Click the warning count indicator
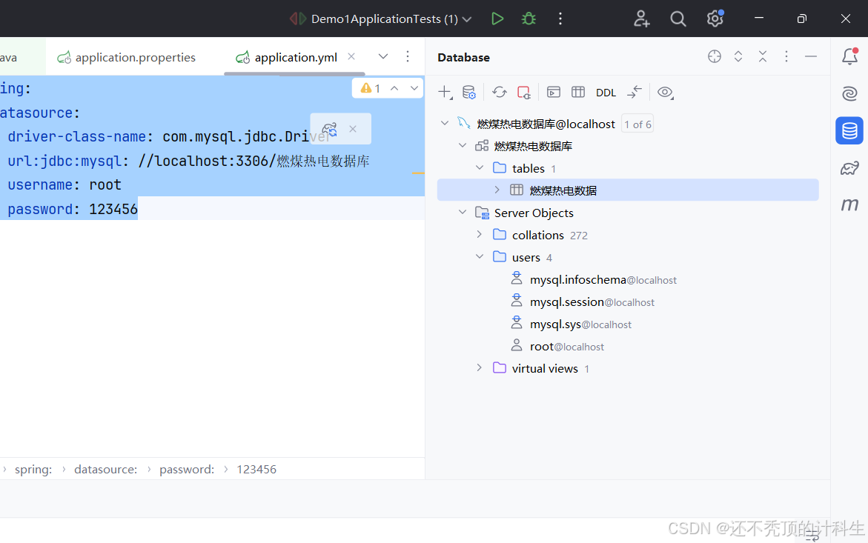Viewport: 868px width, 543px height. 371,88
